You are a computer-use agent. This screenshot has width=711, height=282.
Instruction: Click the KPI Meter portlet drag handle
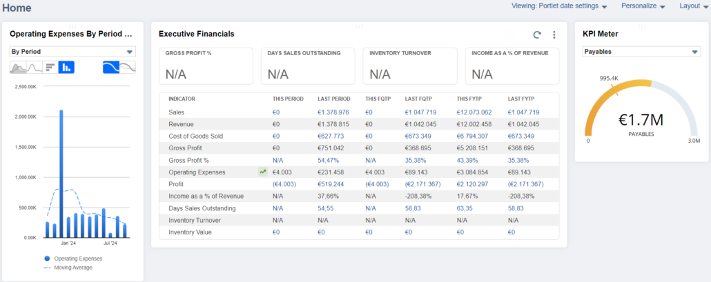[641, 26]
